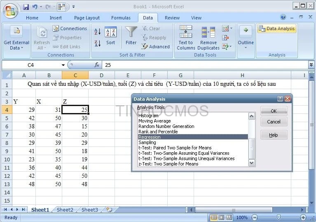Click the dialog's question mark help icon

[280, 99]
